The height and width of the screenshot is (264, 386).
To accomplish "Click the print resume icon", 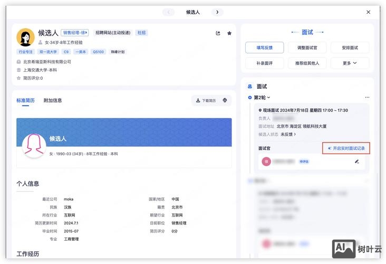I will (x=225, y=100).
